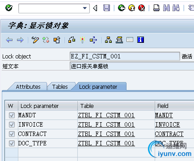Toggle the MANDT row checkbox
Image resolution: width=194 pixels, height=161 pixels.
[12, 115]
